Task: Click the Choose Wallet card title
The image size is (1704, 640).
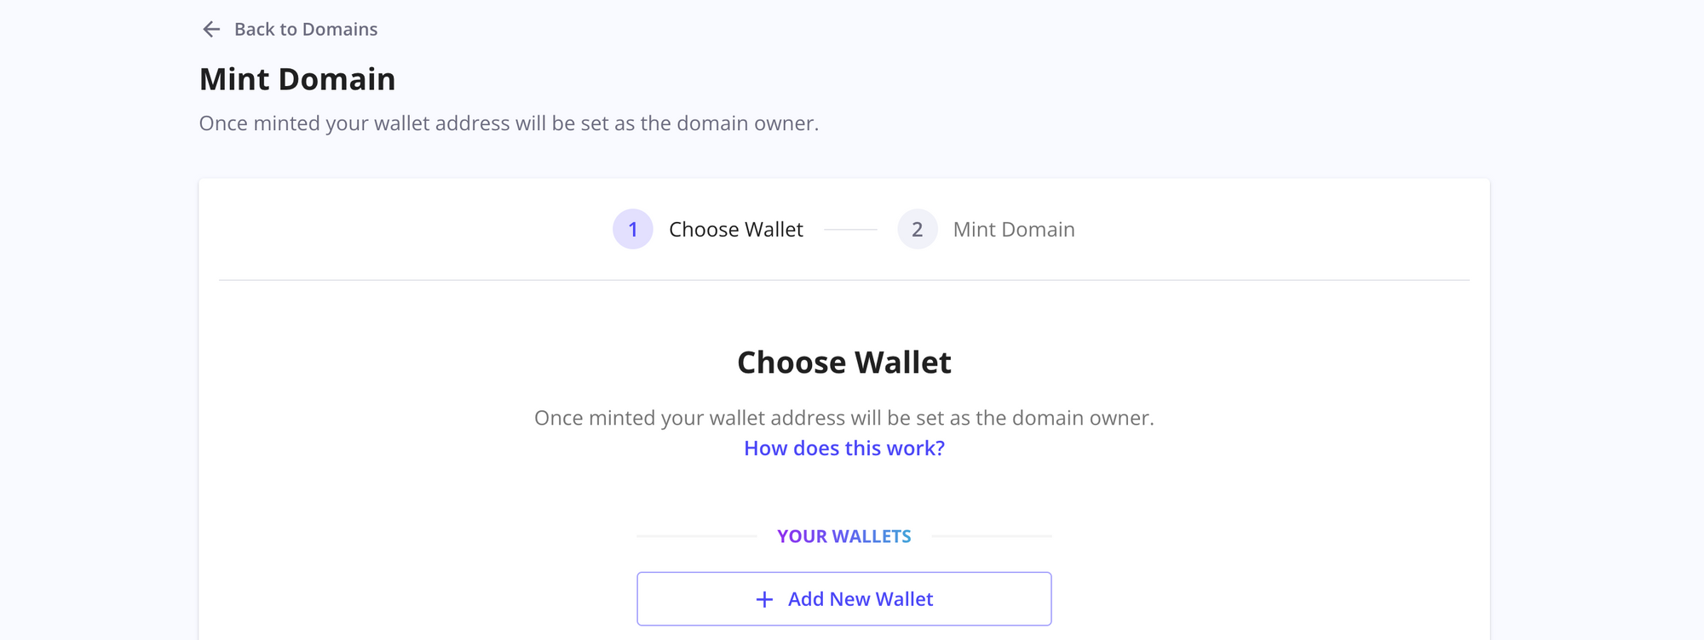Action: (844, 362)
